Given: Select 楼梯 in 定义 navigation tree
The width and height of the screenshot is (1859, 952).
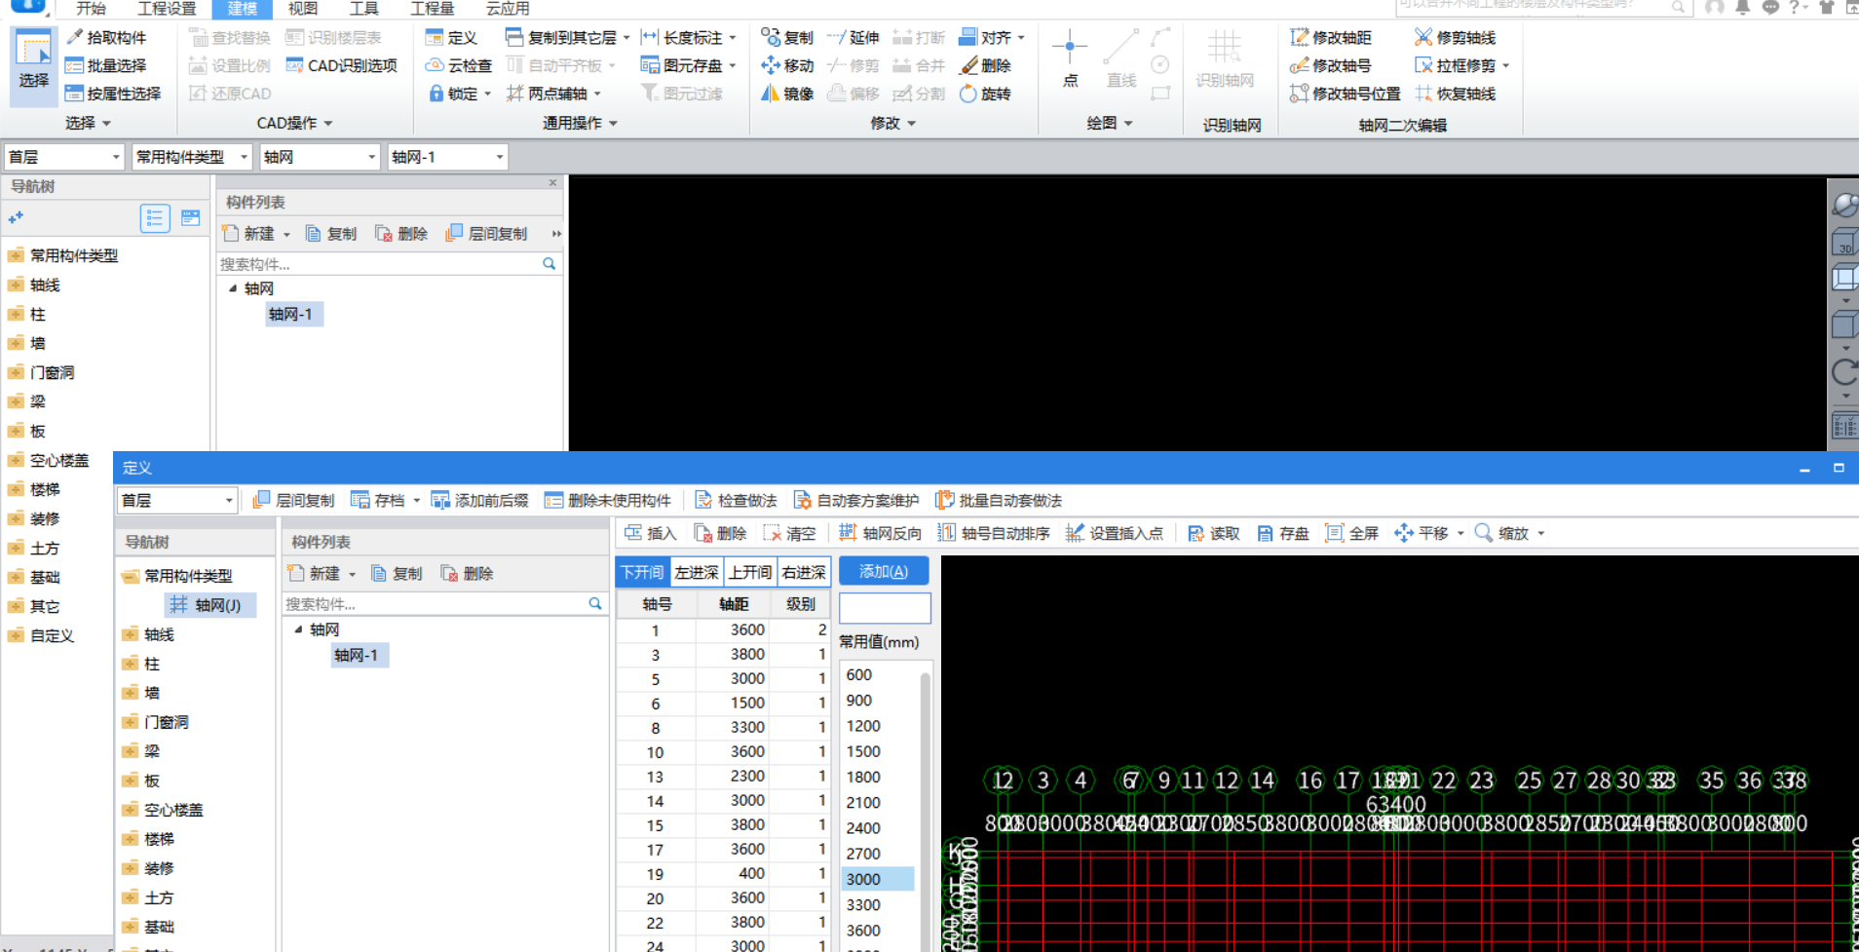Looking at the screenshot, I should coord(159,839).
